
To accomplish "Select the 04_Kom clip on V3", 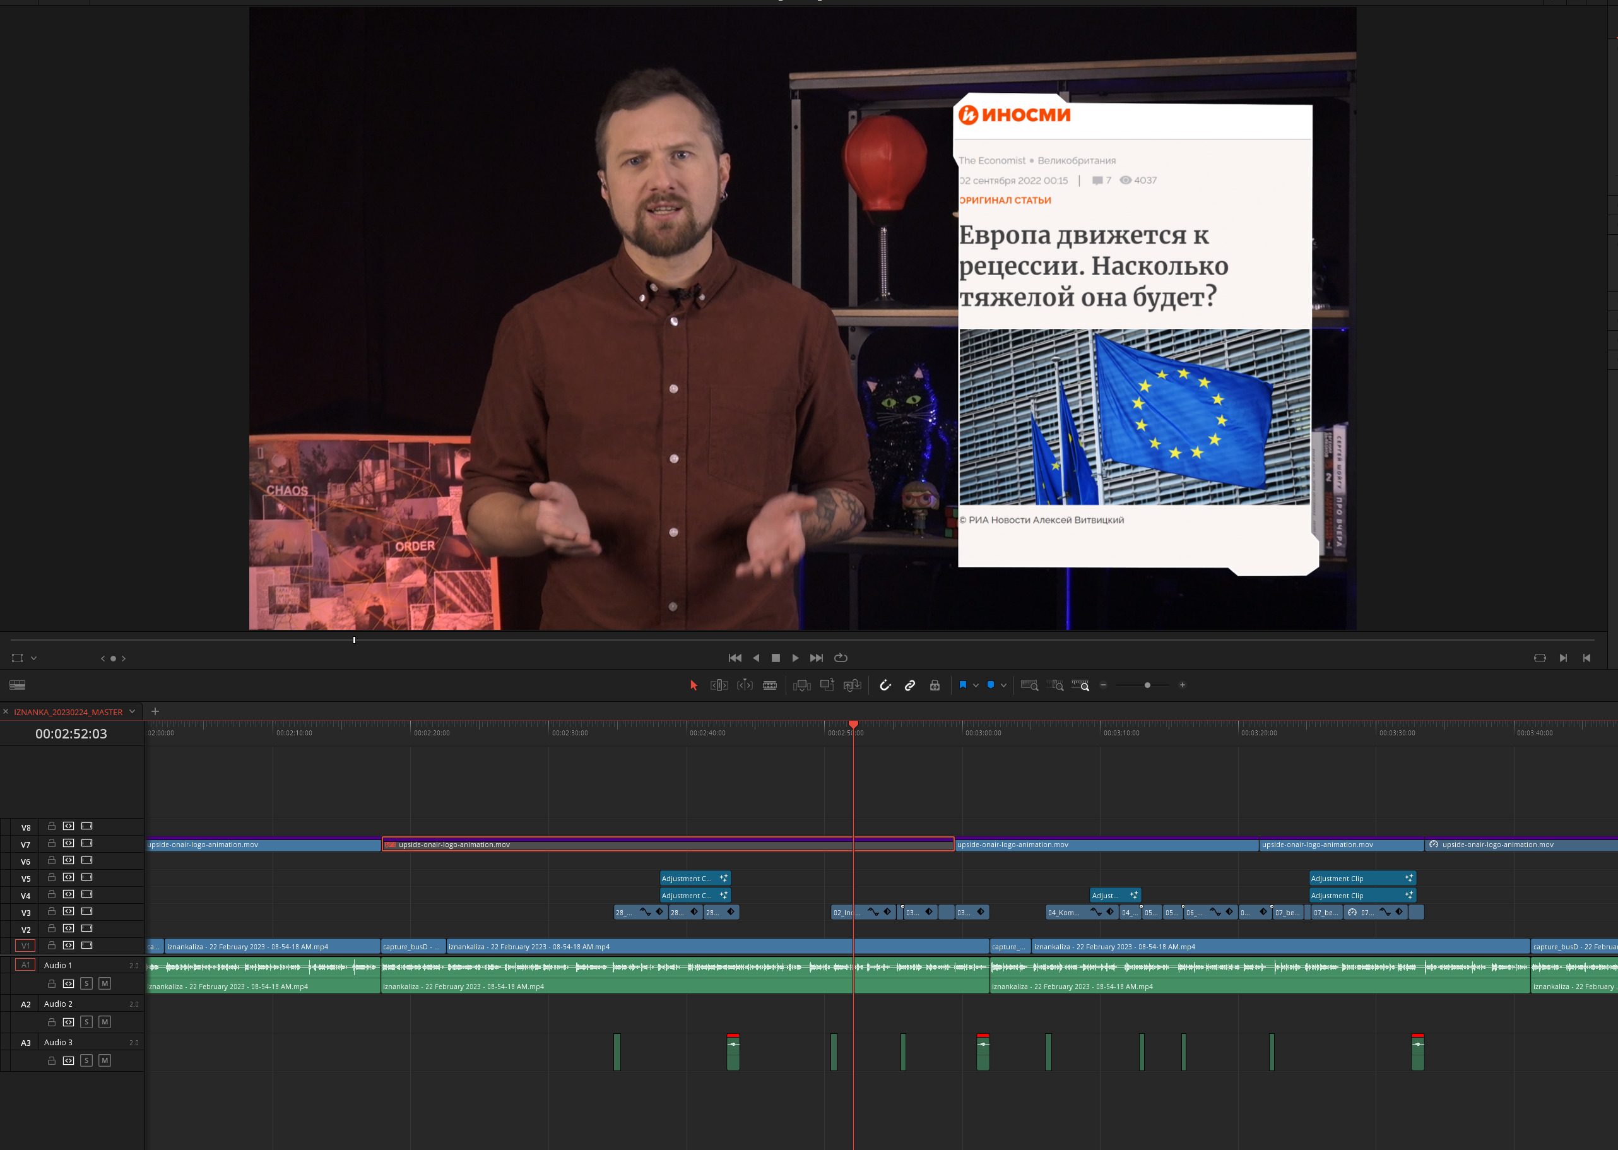I will click(x=1082, y=912).
